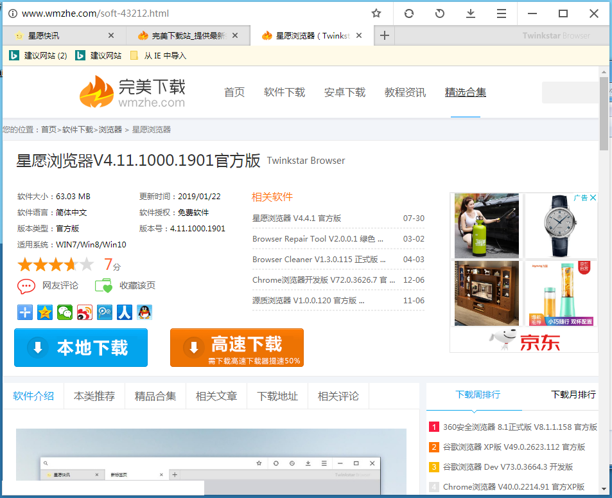The image size is (612, 498).
Task: Click 软件下载 in the breadcrumb
Action: pos(78,129)
